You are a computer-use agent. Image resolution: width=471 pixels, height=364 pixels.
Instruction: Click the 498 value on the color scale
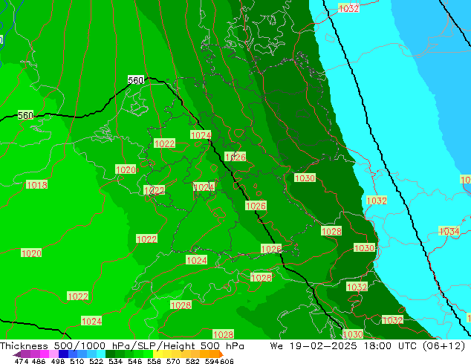(58, 361)
